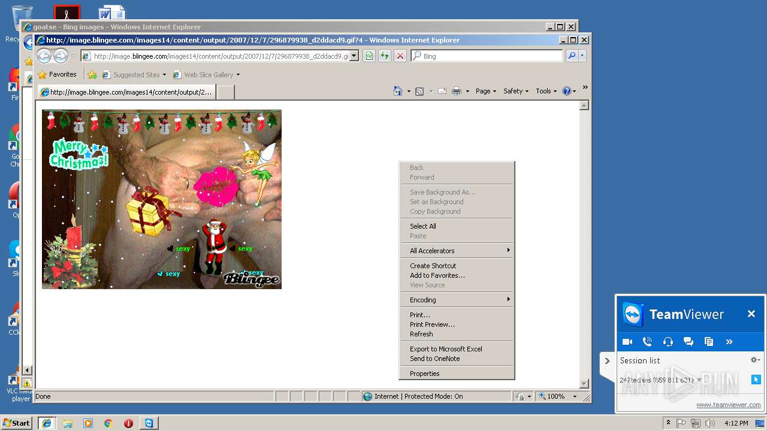The height and width of the screenshot is (431, 767).
Task: Open a new blank tab
Action: (x=225, y=92)
